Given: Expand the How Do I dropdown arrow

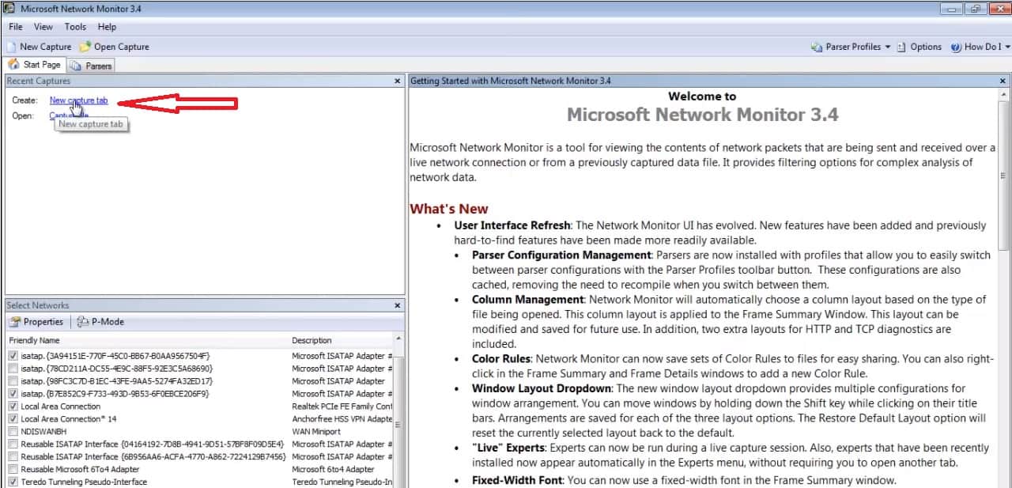Looking at the screenshot, I should [1007, 47].
